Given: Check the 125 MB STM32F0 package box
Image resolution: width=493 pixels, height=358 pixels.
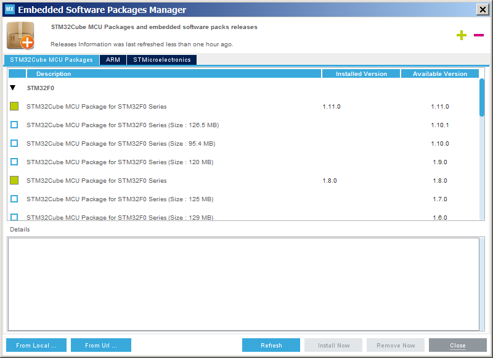Looking at the screenshot, I should 14,199.
